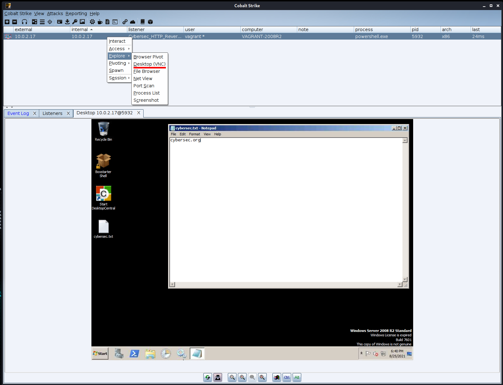503x385 pixels.
Task: Open downloaded files via download icon
Action: [67, 22]
